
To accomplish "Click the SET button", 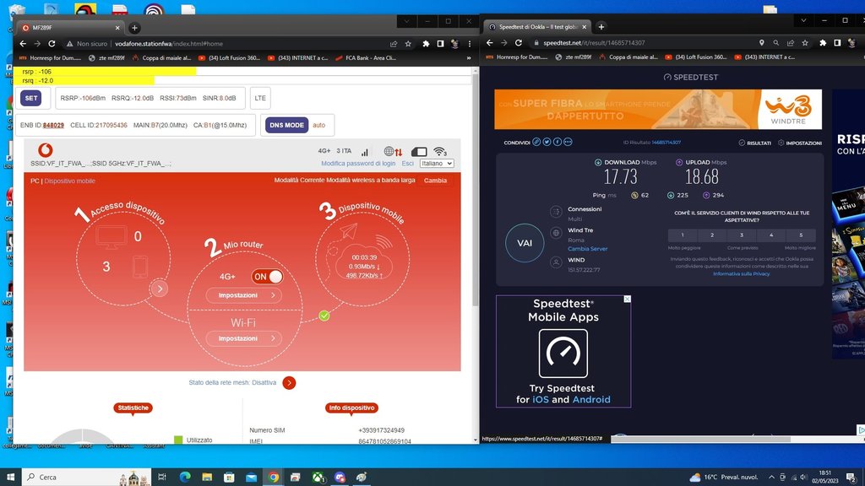I will [31, 98].
